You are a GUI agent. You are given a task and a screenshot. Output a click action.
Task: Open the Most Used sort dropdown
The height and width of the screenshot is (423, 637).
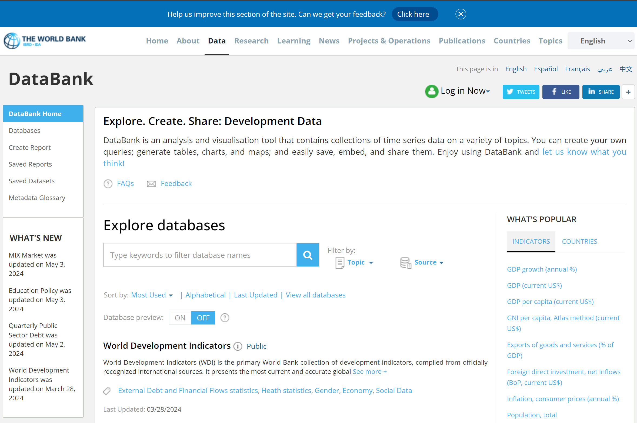152,295
